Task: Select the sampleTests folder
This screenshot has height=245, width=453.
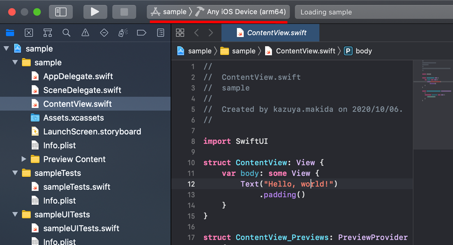Action: pos(85,173)
